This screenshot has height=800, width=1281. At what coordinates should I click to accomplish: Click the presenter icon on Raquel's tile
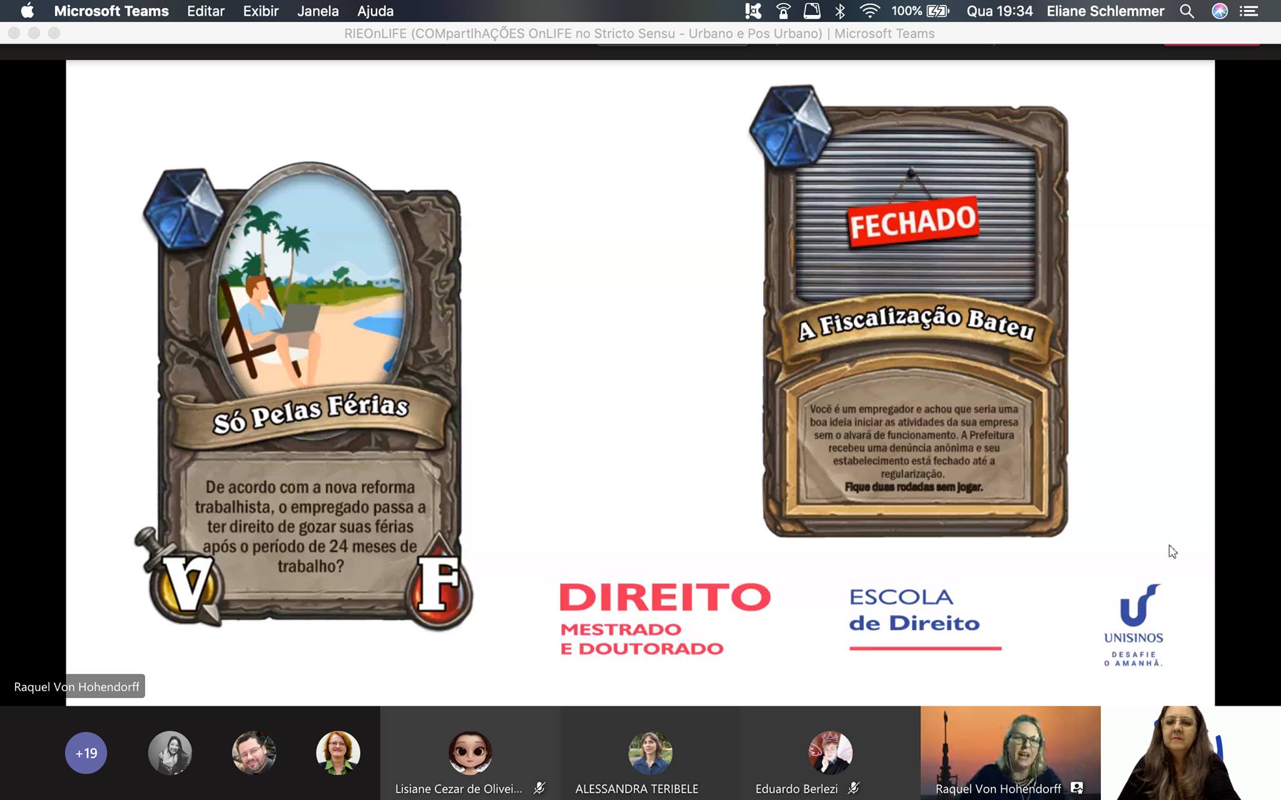[x=1076, y=788]
